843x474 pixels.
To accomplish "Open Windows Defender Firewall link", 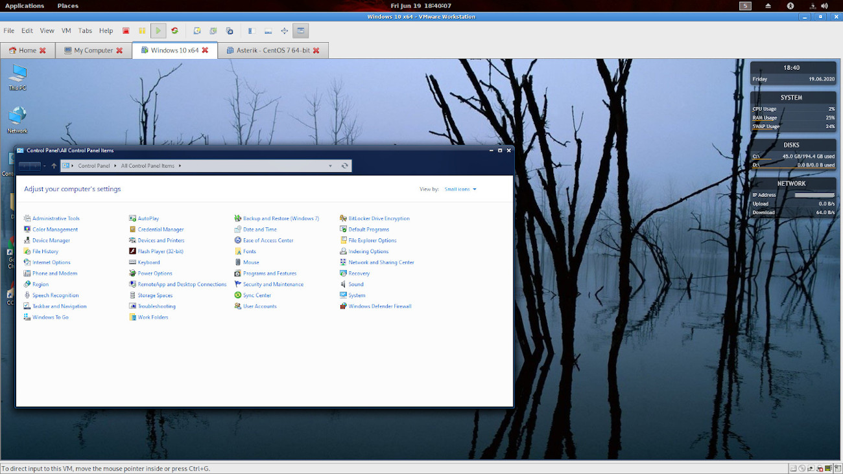I will tap(379, 306).
